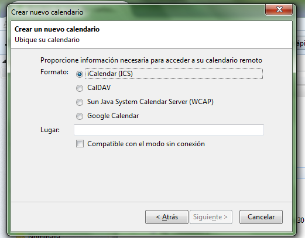Image resolution: width=305 pixels, height=238 pixels.
Task: Pick the Sun Java System Calendar Server radio circle
Action: pos(80,102)
